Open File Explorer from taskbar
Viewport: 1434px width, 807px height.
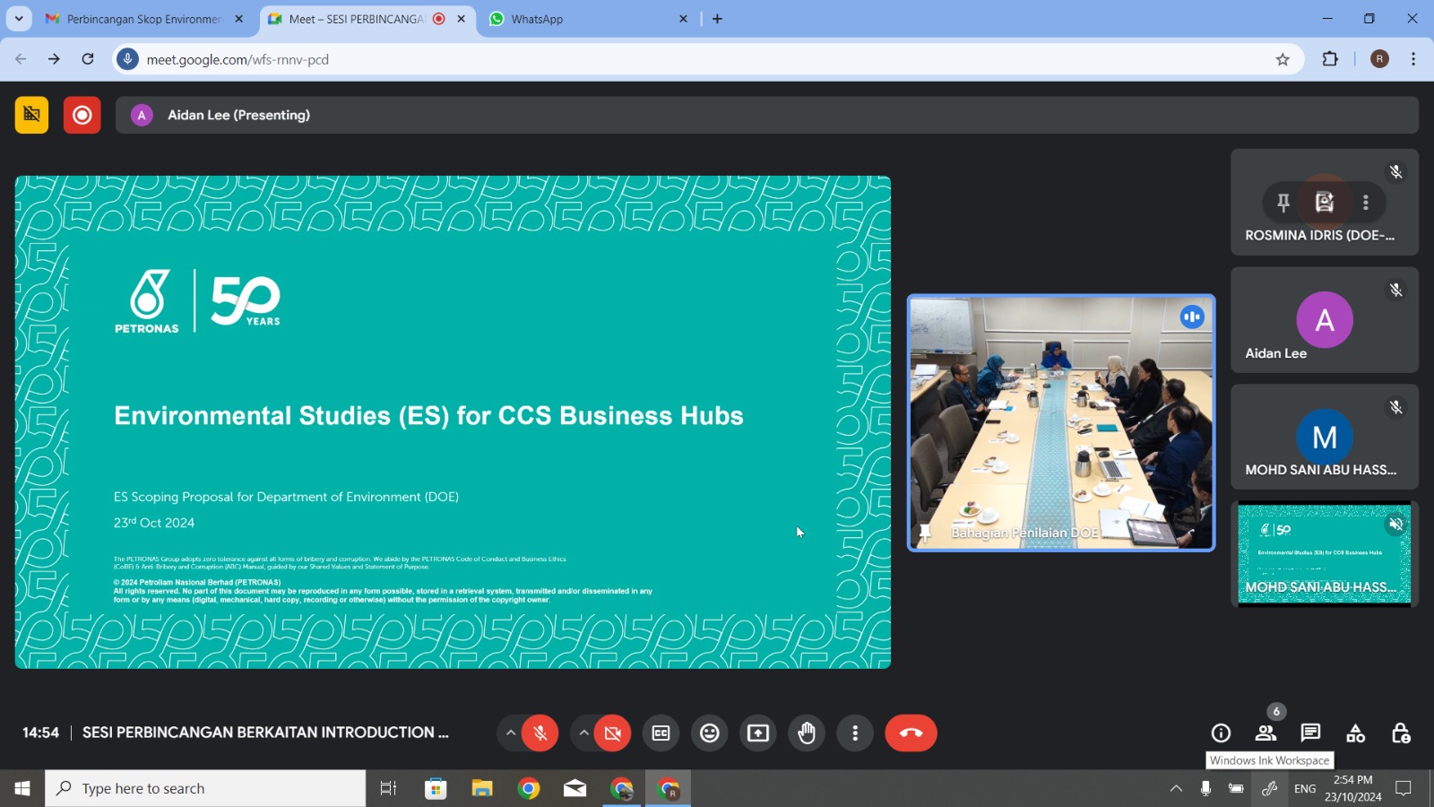(x=482, y=788)
